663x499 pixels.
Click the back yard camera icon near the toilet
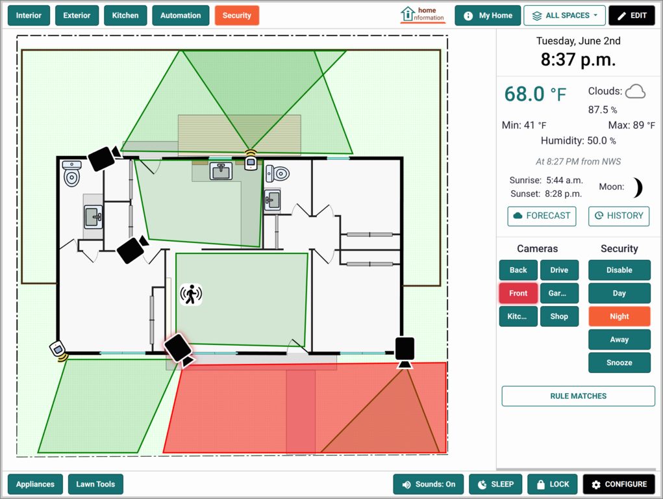pos(104,158)
